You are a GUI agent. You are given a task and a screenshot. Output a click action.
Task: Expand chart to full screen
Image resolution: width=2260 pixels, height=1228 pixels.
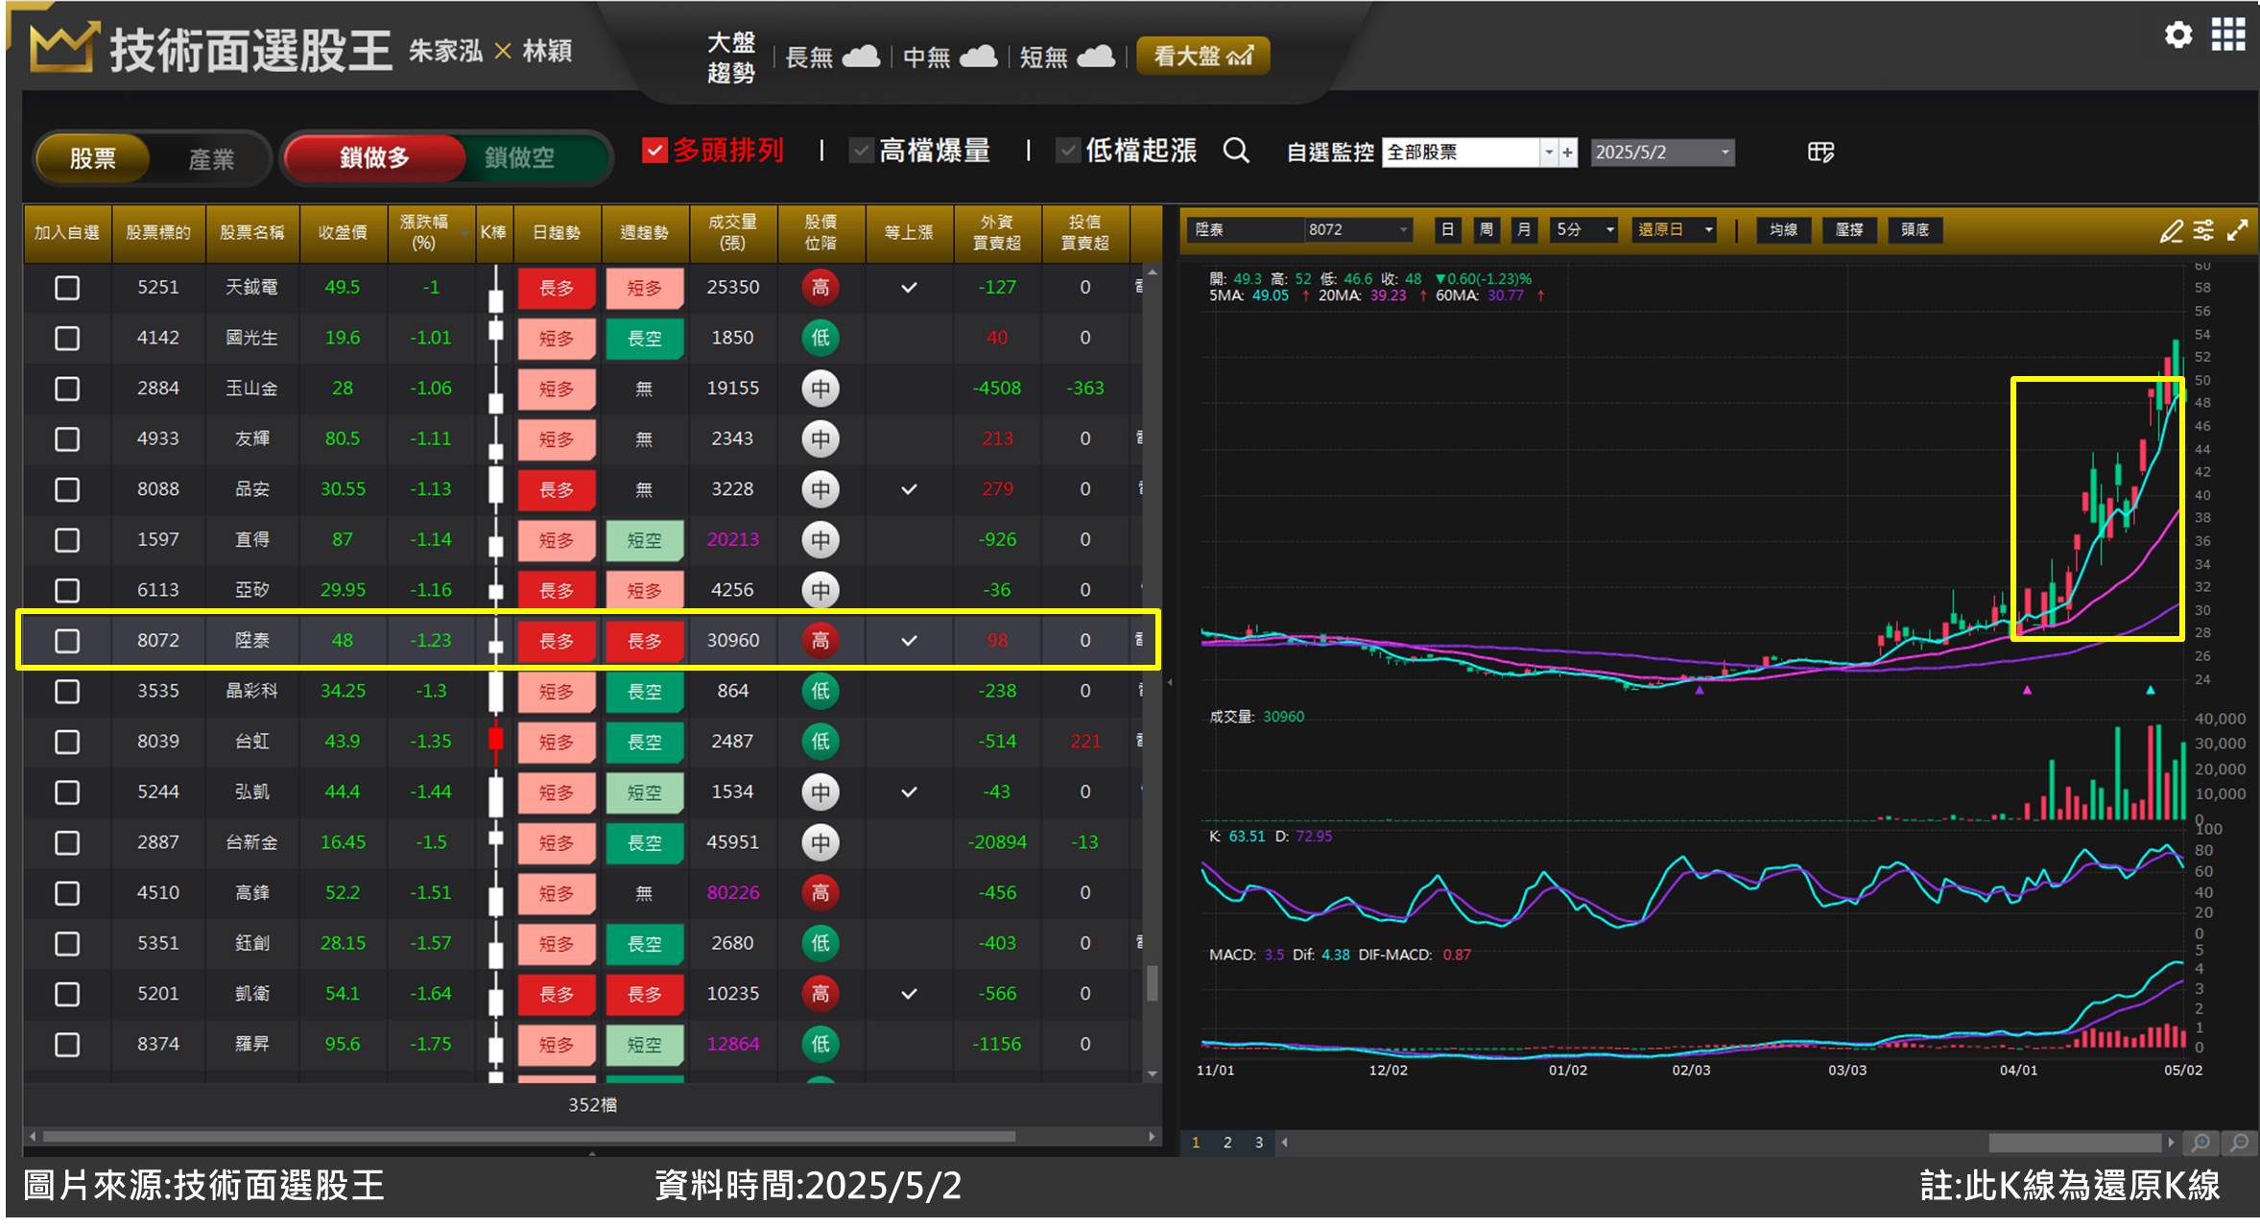click(x=2238, y=230)
